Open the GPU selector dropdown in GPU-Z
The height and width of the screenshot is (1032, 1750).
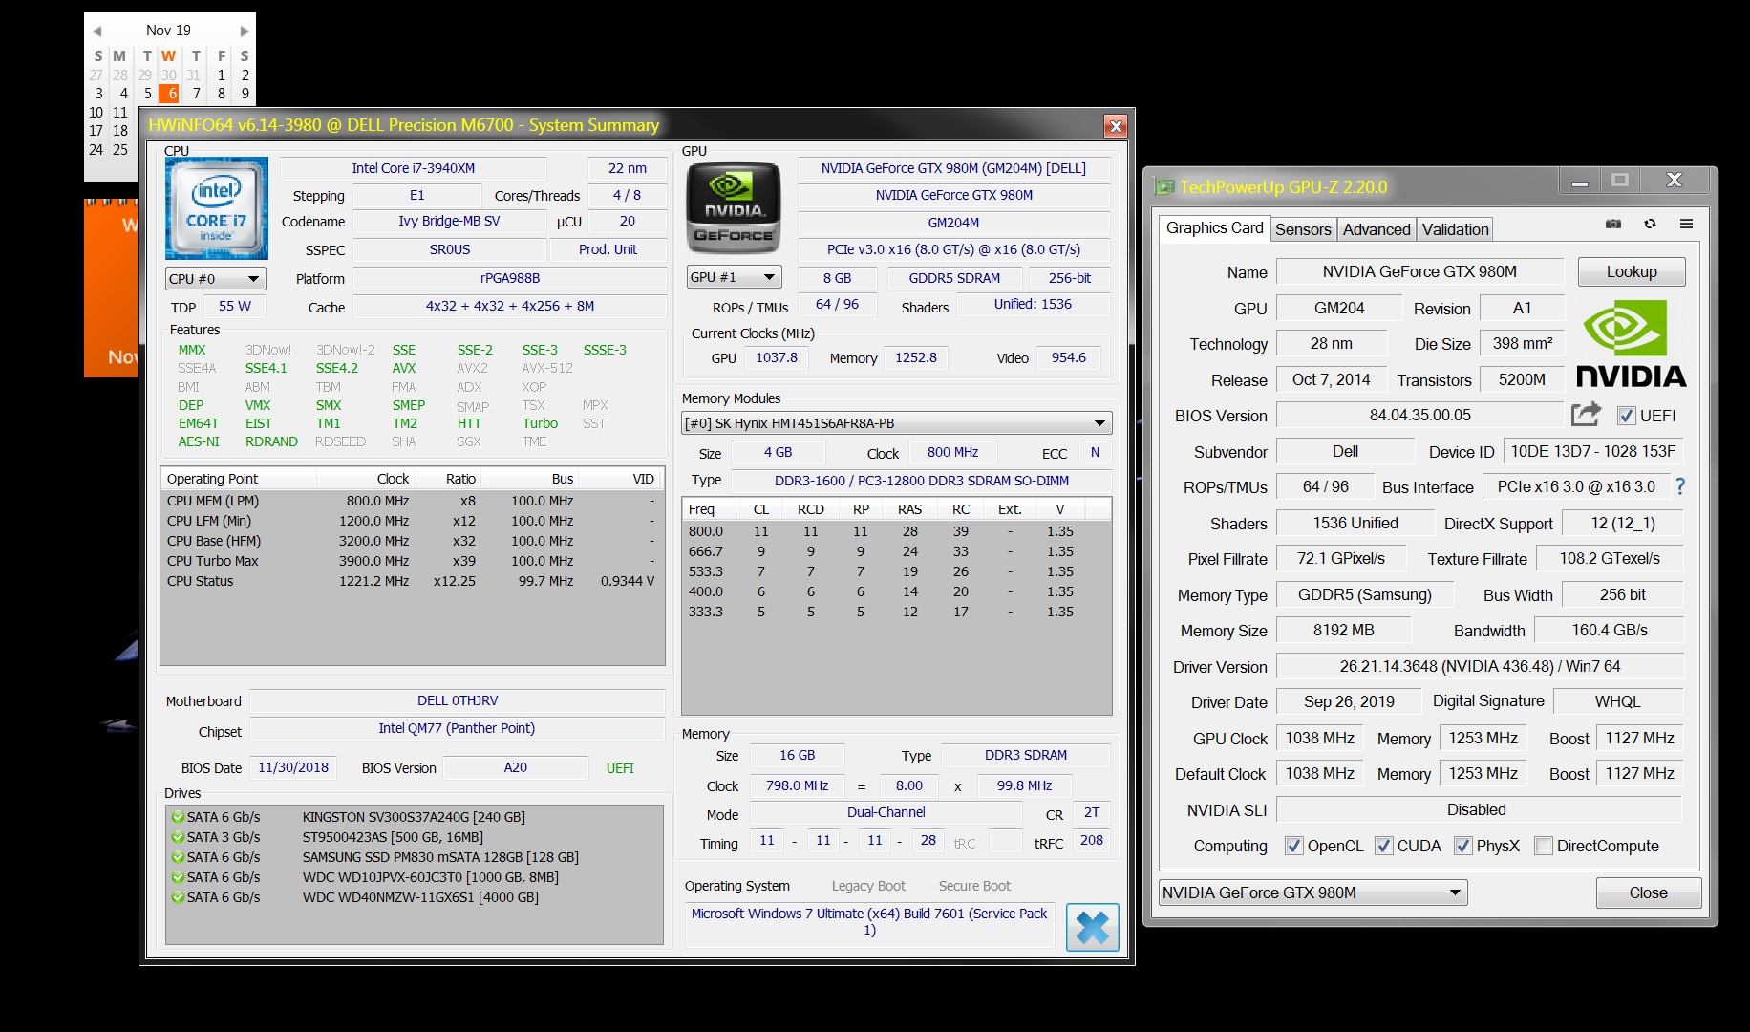coord(1455,892)
